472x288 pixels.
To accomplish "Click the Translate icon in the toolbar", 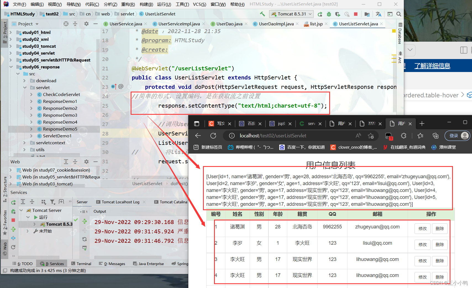I will point(378,14).
